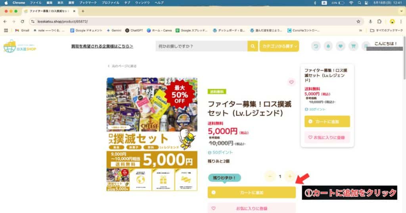Click the yellow search magnifier button
This screenshot has width=406, height=213.
pyautogui.click(x=253, y=46)
